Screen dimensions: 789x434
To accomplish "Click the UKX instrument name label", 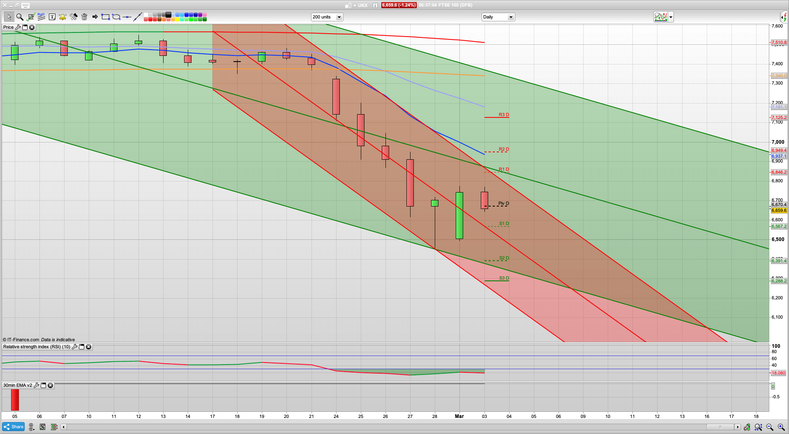I will [x=362, y=5].
